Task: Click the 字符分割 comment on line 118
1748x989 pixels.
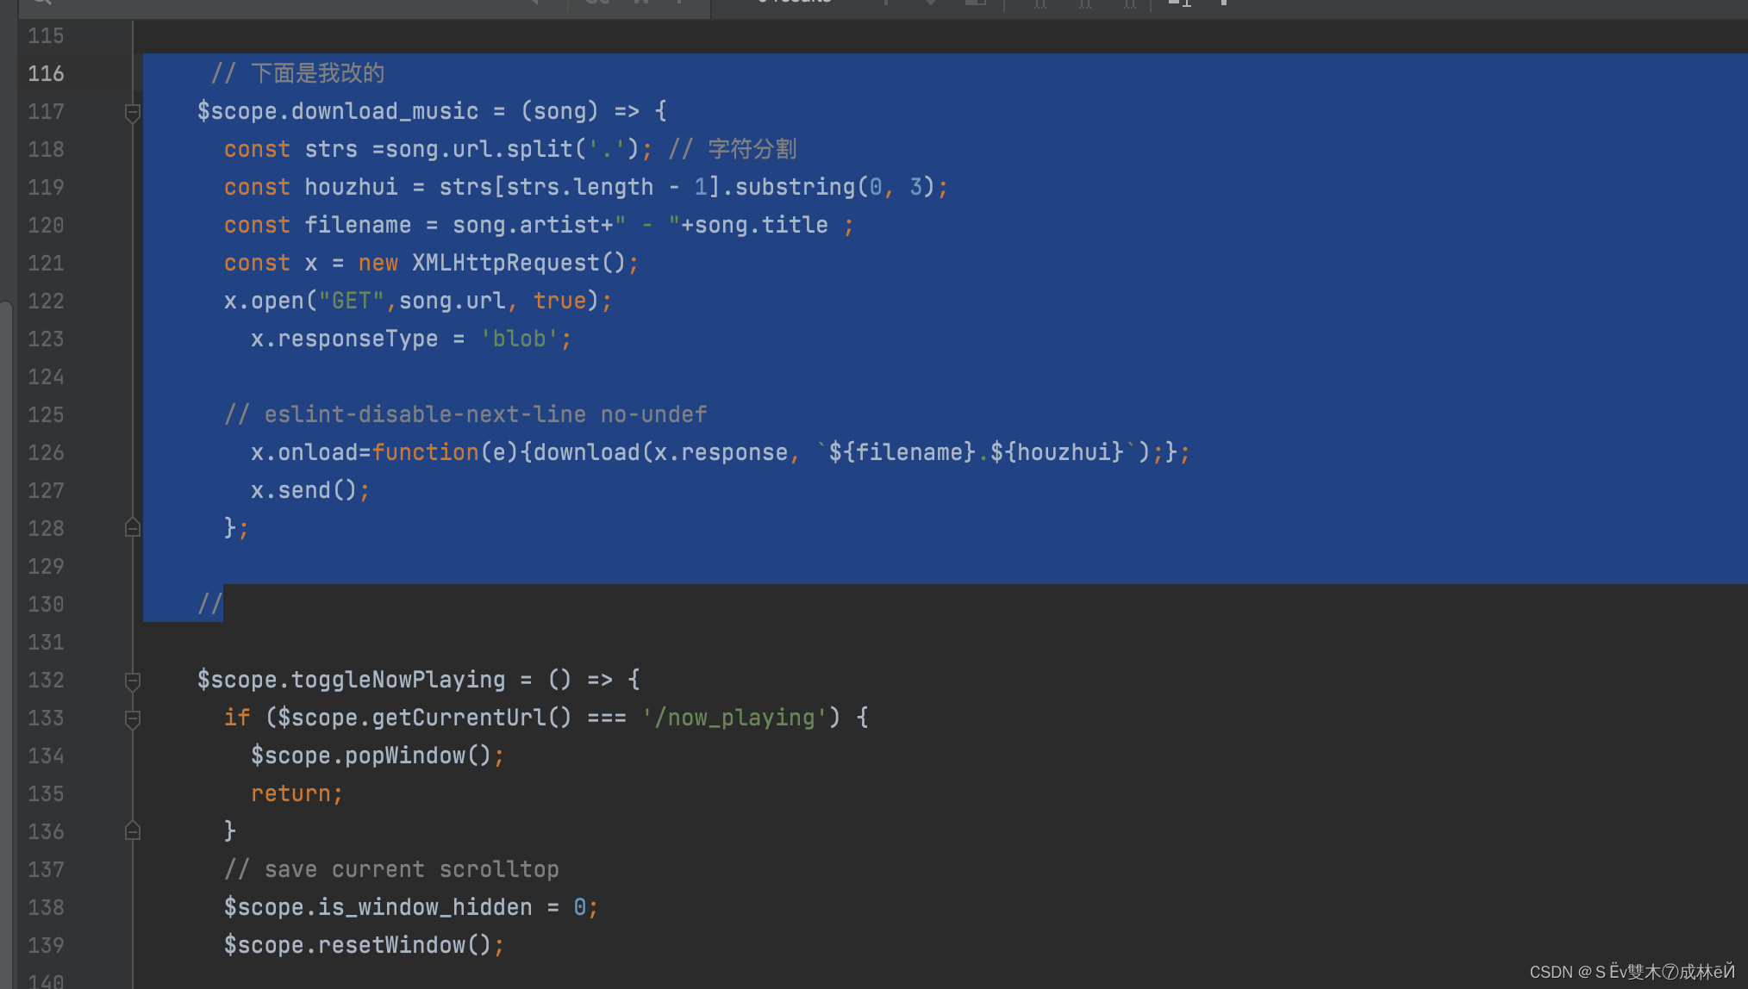Action: pyautogui.click(x=752, y=150)
